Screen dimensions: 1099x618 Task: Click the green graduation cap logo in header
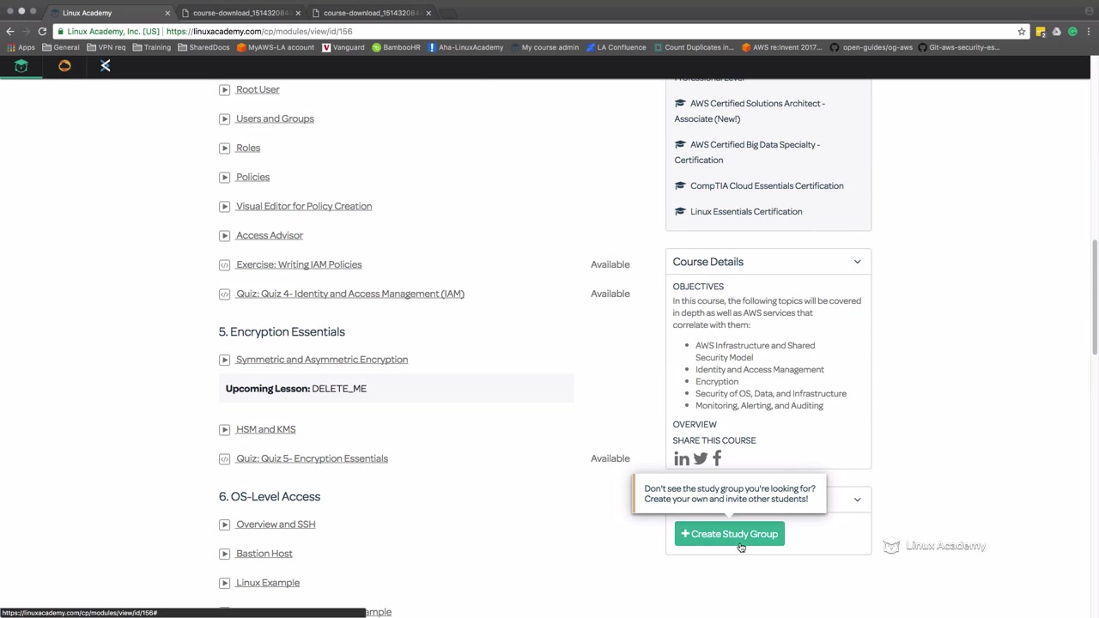coord(21,66)
